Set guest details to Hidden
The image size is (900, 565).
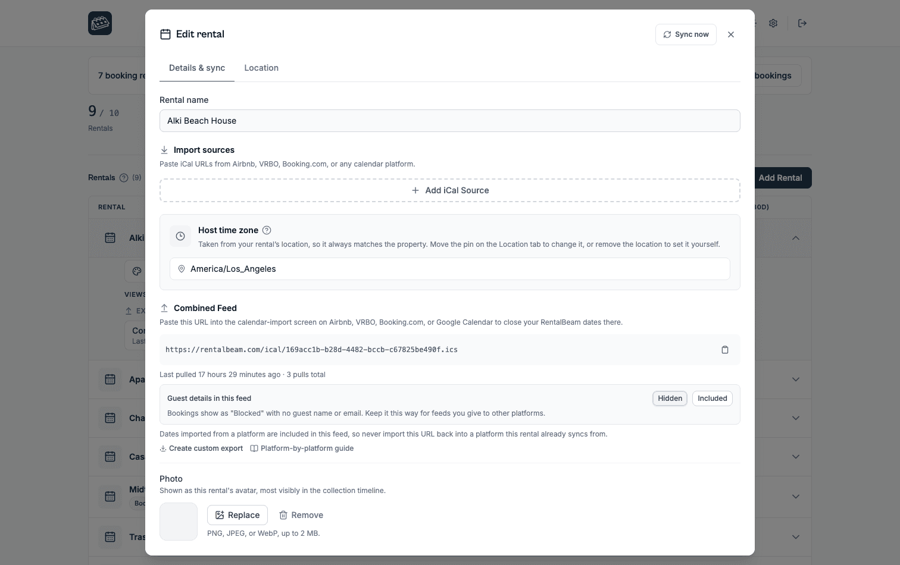(670, 398)
